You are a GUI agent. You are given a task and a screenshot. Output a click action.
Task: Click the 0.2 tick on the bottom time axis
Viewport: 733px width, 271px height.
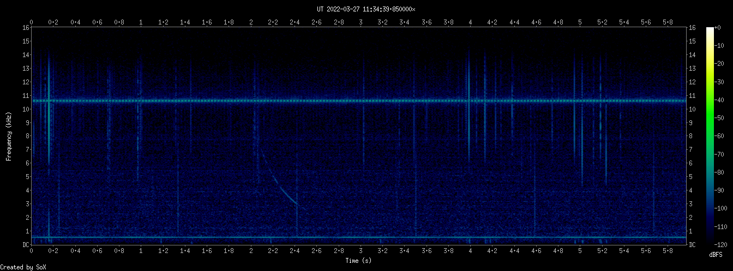pos(53,251)
